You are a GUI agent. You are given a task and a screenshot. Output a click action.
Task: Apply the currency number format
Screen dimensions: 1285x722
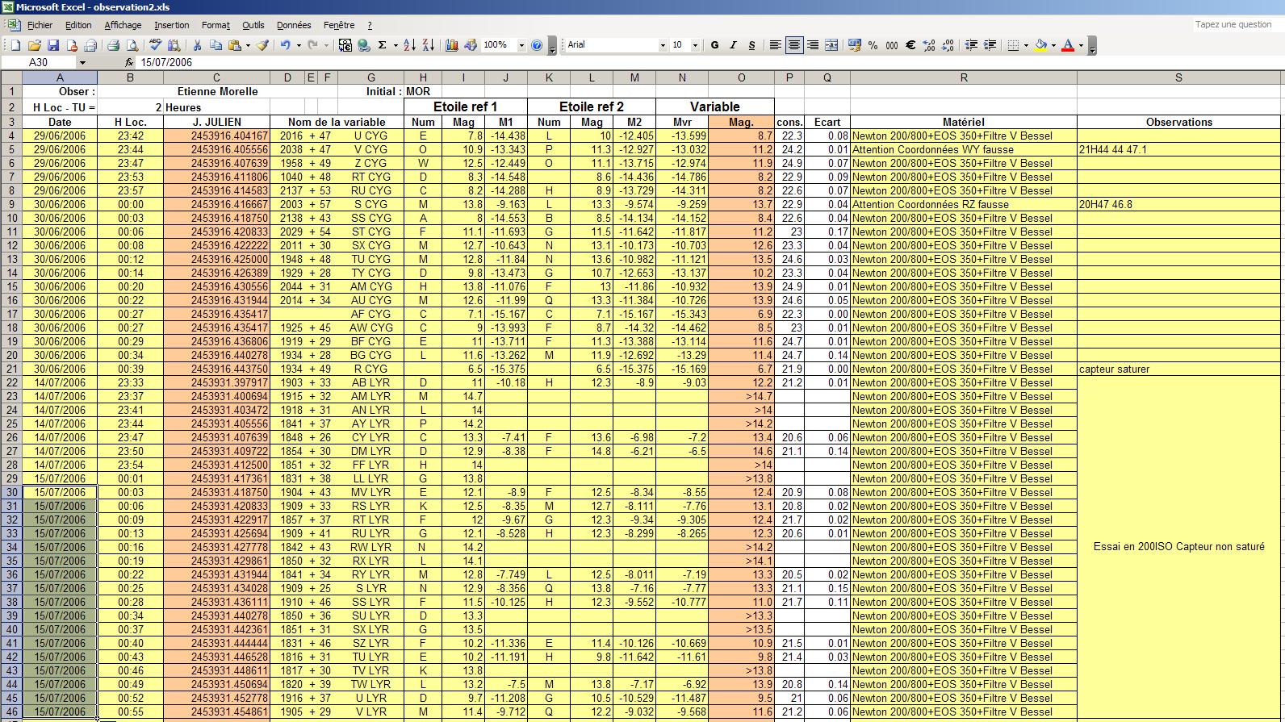click(855, 45)
